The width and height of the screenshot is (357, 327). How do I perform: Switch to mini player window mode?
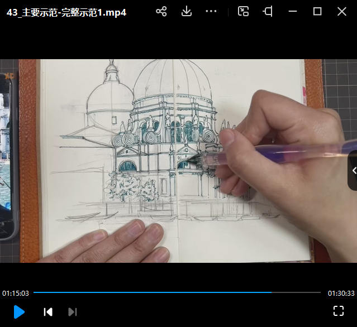pos(243,12)
